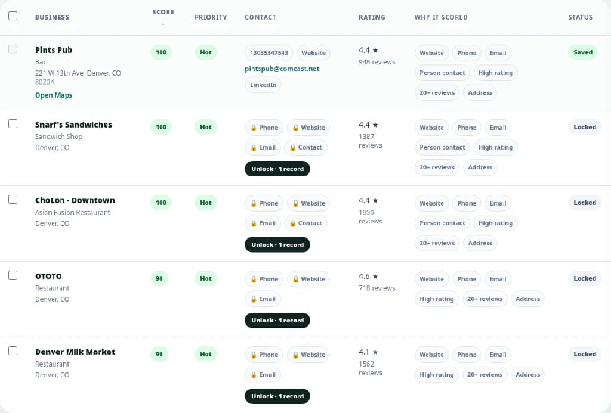Click the locked Contact chip for ChoLon - Downtown
The width and height of the screenshot is (611, 413).
coord(305,223)
